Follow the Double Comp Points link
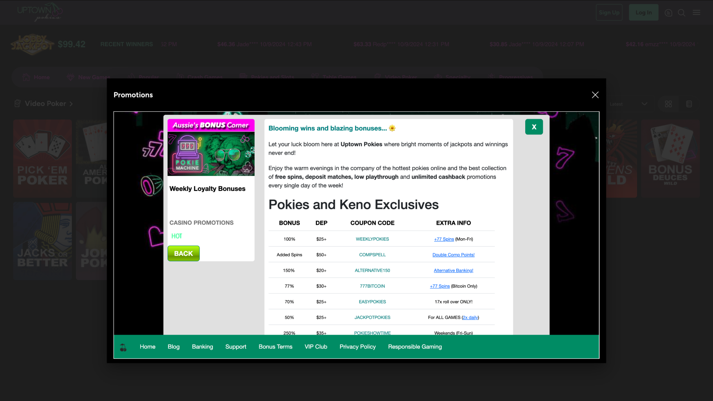This screenshot has width=713, height=401. tap(453, 255)
